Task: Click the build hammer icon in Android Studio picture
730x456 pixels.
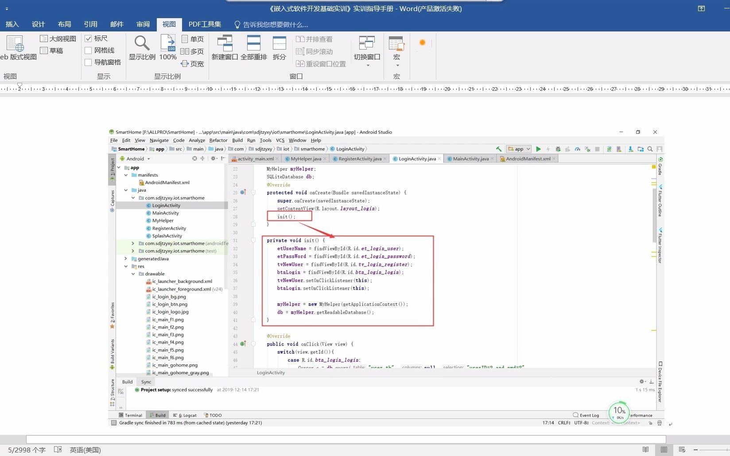Action: point(499,149)
